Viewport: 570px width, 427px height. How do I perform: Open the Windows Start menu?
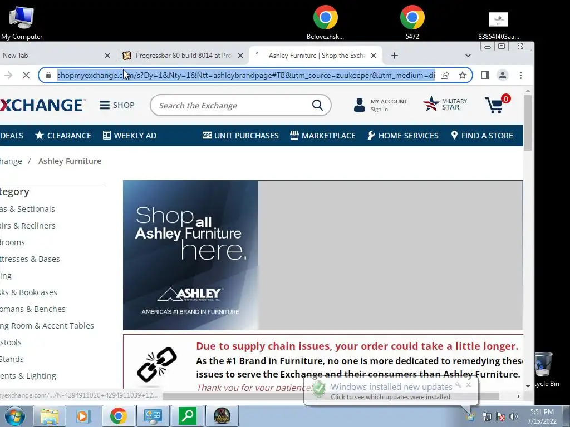(x=15, y=416)
